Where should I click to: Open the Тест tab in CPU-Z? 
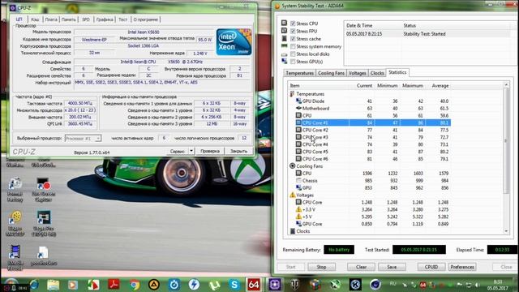pyautogui.click(x=122, y=19)
